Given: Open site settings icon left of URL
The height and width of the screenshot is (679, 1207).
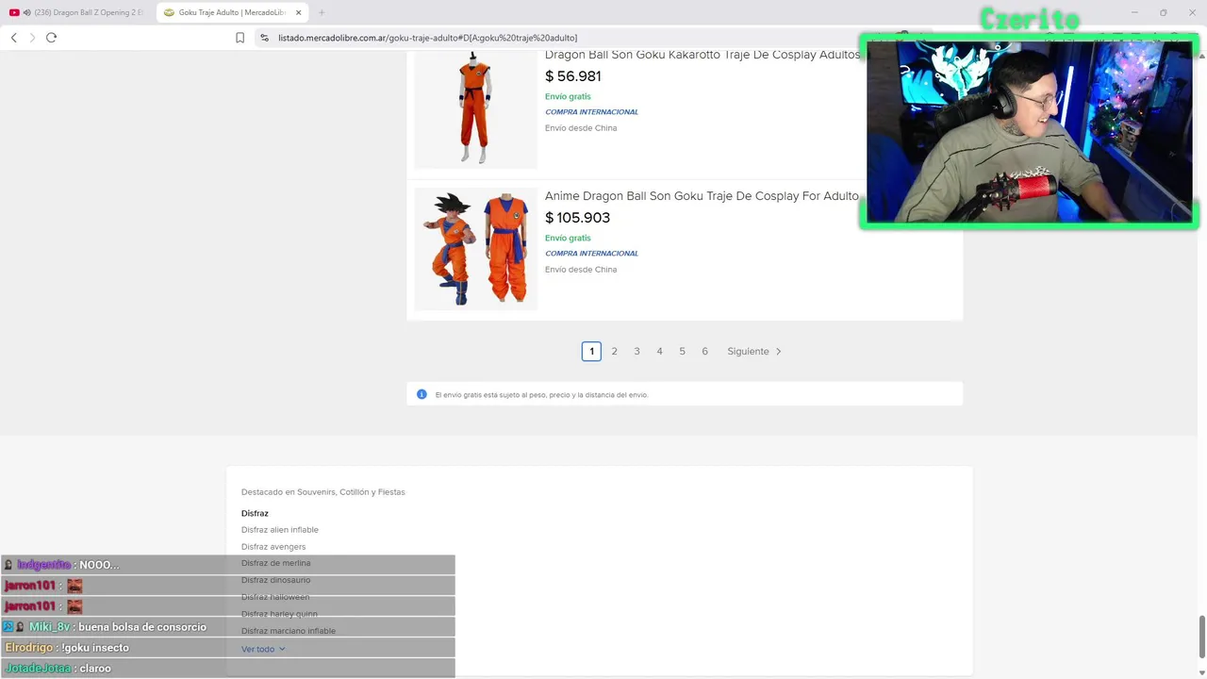Looking at the screenshot, I should point(264,38).
